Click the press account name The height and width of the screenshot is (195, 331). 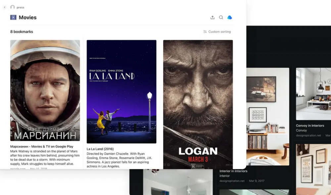click(x=21, y=7)
